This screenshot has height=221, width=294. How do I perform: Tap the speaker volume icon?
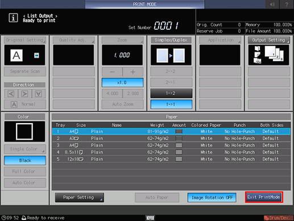[272, 4]
